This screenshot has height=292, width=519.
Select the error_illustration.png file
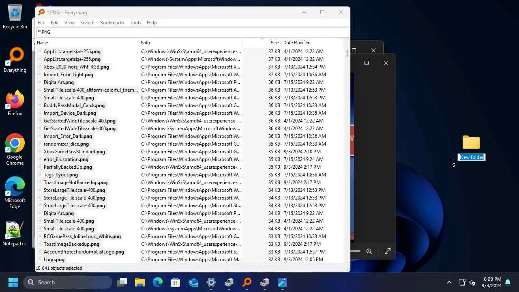[x=66, y=159]
